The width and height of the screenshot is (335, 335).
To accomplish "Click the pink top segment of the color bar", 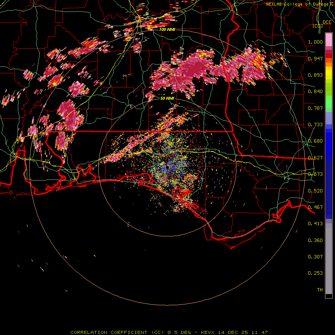I will [x=329, y=40].
